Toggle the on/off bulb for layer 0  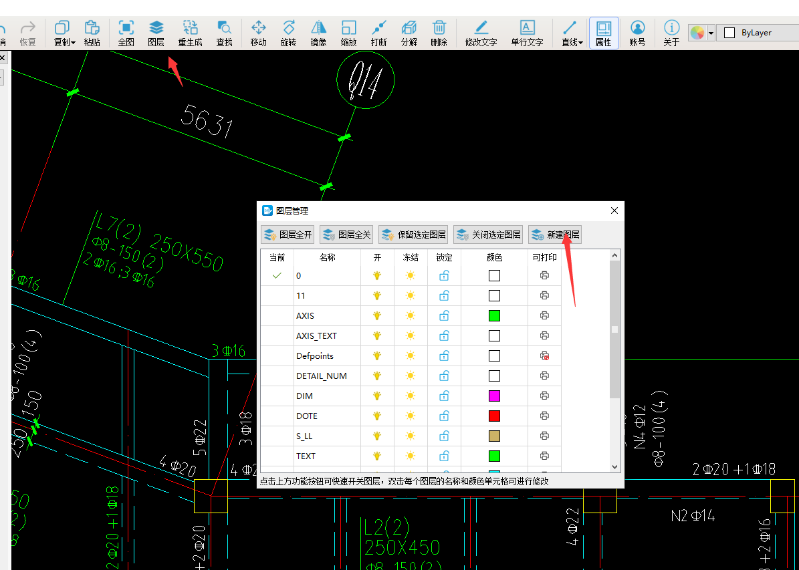(377, 275)
